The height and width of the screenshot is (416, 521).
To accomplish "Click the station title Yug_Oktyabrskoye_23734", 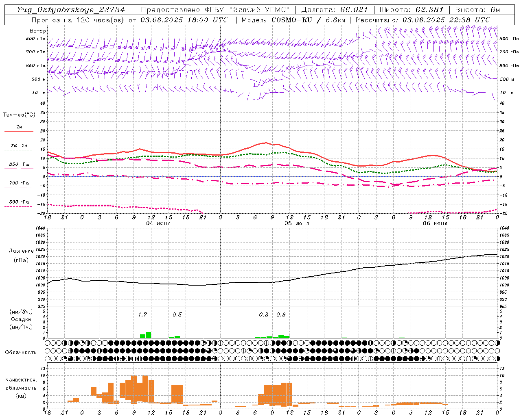I will coord(71,10).
